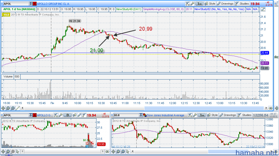Viewport: 279px width, 156px height.
Task: Click left scroll arrow under $DJI chart
Action: 133,151
